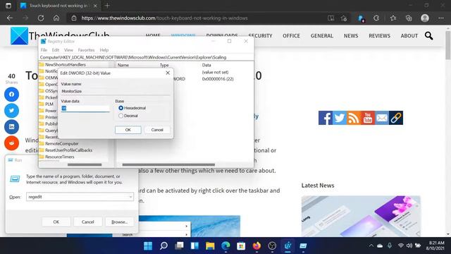Select Hexadecimal base radio button
Image resolution: width=451 pixels, height=254 pixels.
pos(121,108)
